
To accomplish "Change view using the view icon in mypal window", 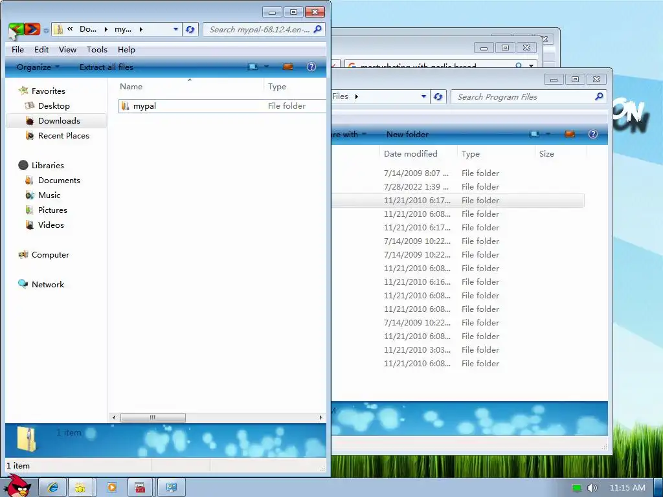I will 253,67.
